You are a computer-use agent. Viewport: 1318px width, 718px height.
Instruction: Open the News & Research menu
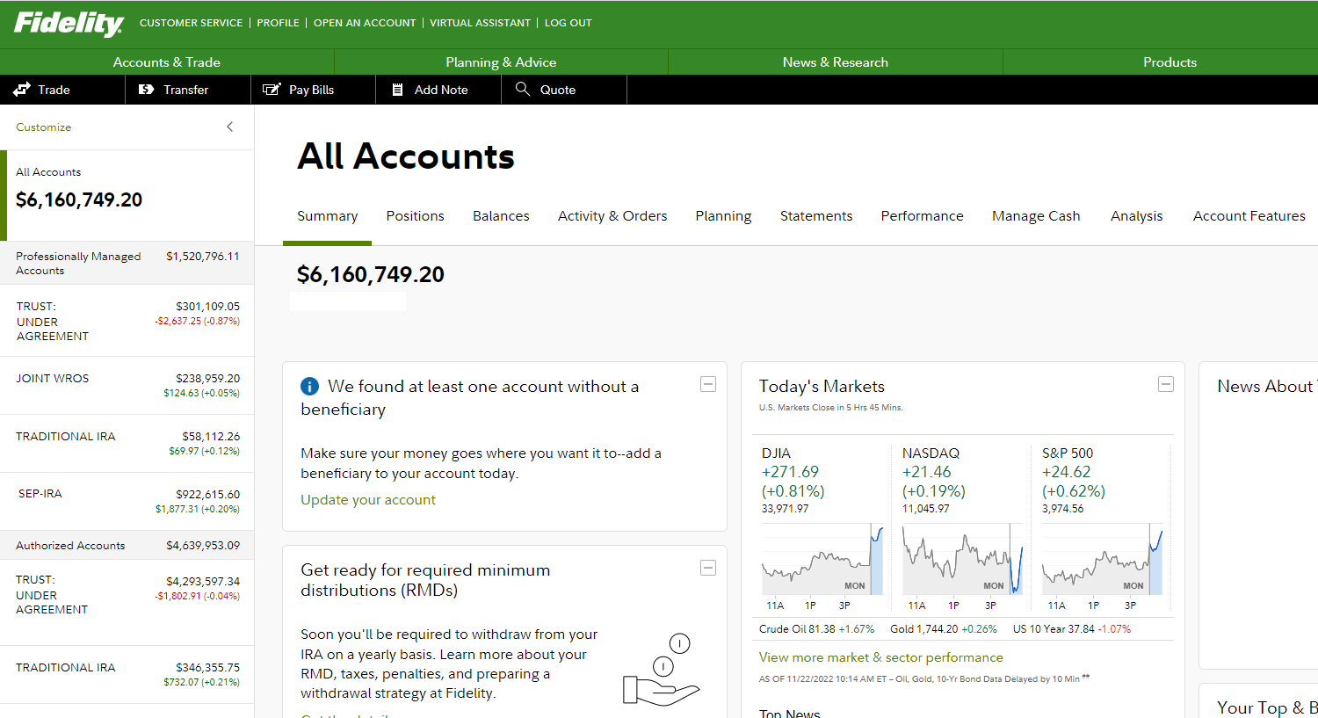(x=835, y=62)
